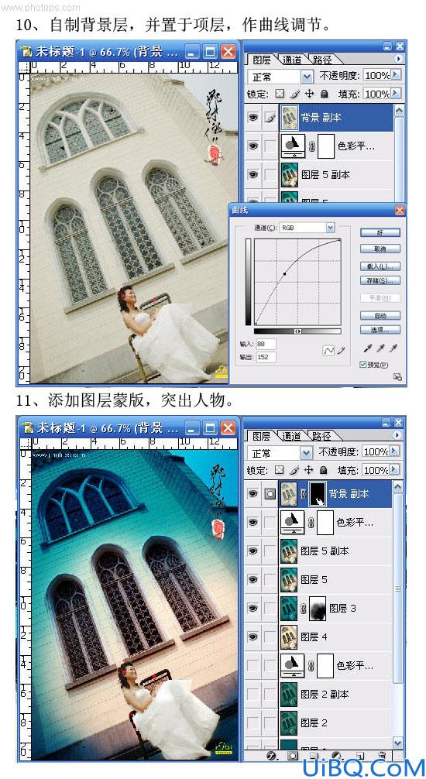Show the hidden 图层 2 layer
Screen dimensions: 426x779
click(253, 722)
